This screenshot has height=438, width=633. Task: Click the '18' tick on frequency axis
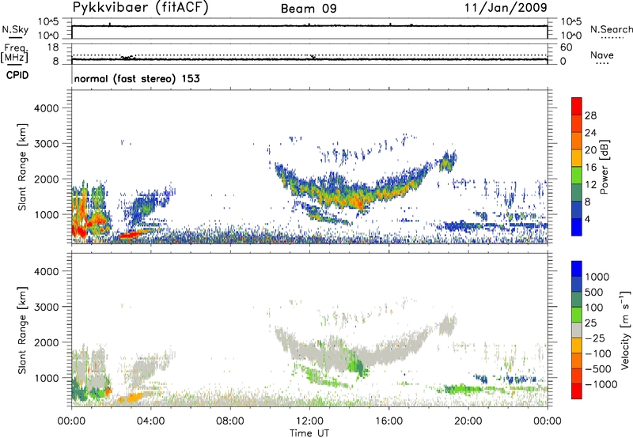point(53,47)
